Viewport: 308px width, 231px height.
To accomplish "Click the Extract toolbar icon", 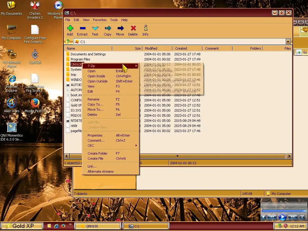I will [x=82, y=28].
